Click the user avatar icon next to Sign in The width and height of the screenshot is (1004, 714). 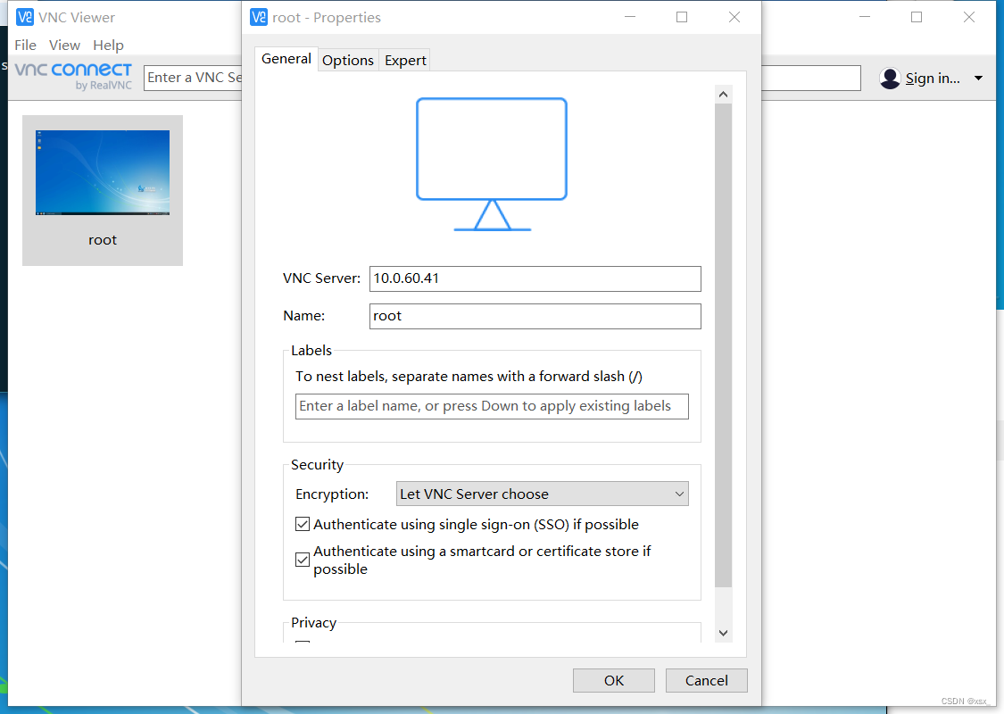pyautogui.click(x=890, y=79)
